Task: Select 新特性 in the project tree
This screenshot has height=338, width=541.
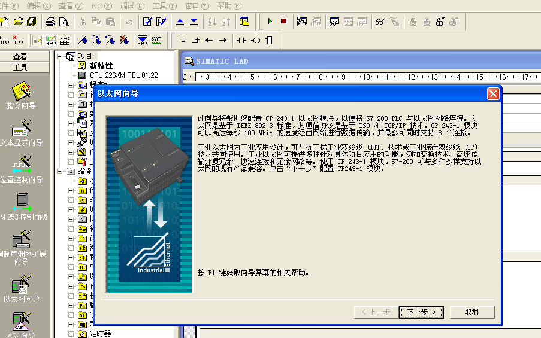Action: 101,65
